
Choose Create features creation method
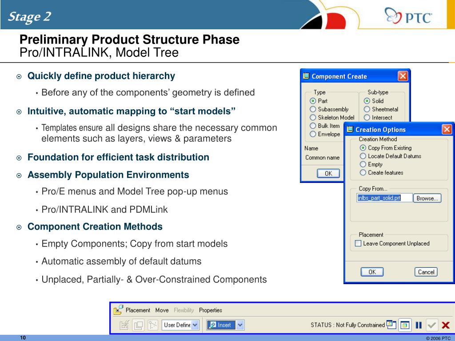pyautogui.click(x=363, y=173)
